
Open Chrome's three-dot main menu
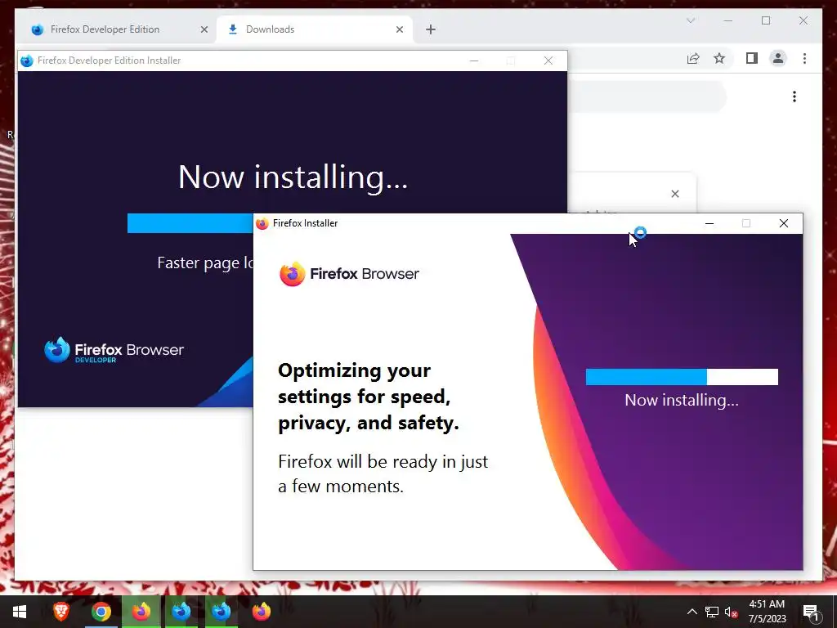pyautogui.click(x=804, y=58)
